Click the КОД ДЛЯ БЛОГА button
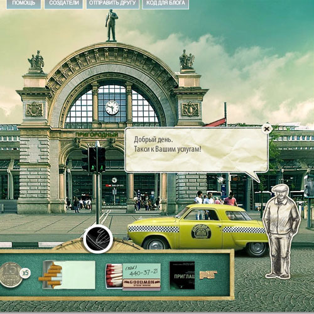 point(166,4)
